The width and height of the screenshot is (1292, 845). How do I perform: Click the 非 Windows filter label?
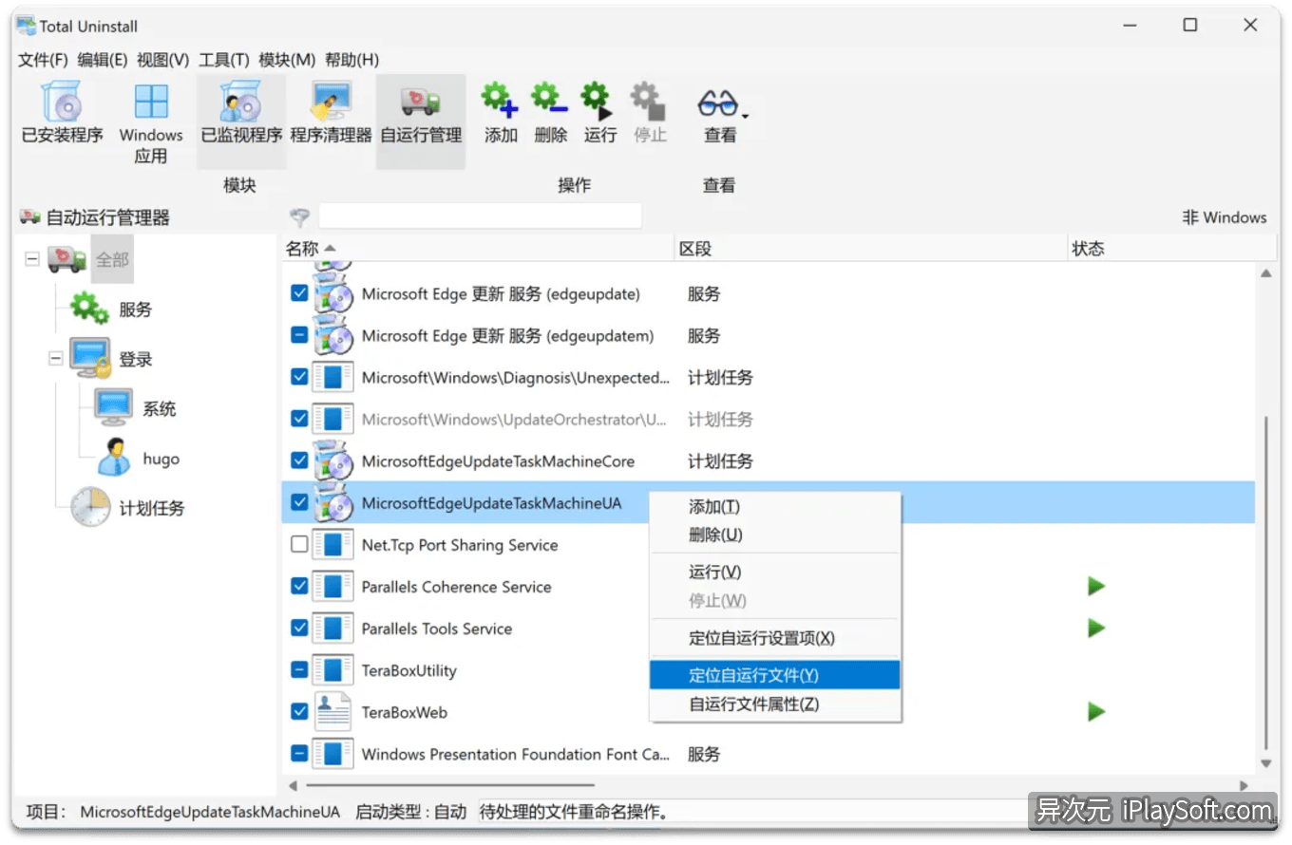pos(1225,216)
